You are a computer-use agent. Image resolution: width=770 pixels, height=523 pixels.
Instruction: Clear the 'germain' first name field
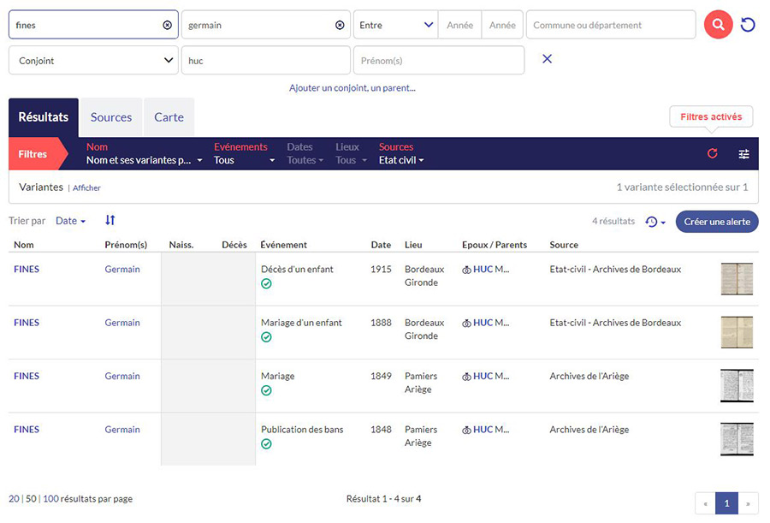tap(340, 26)
